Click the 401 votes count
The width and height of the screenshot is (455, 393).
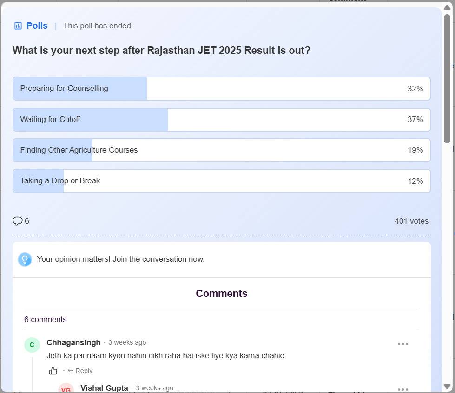coord(411,221)
